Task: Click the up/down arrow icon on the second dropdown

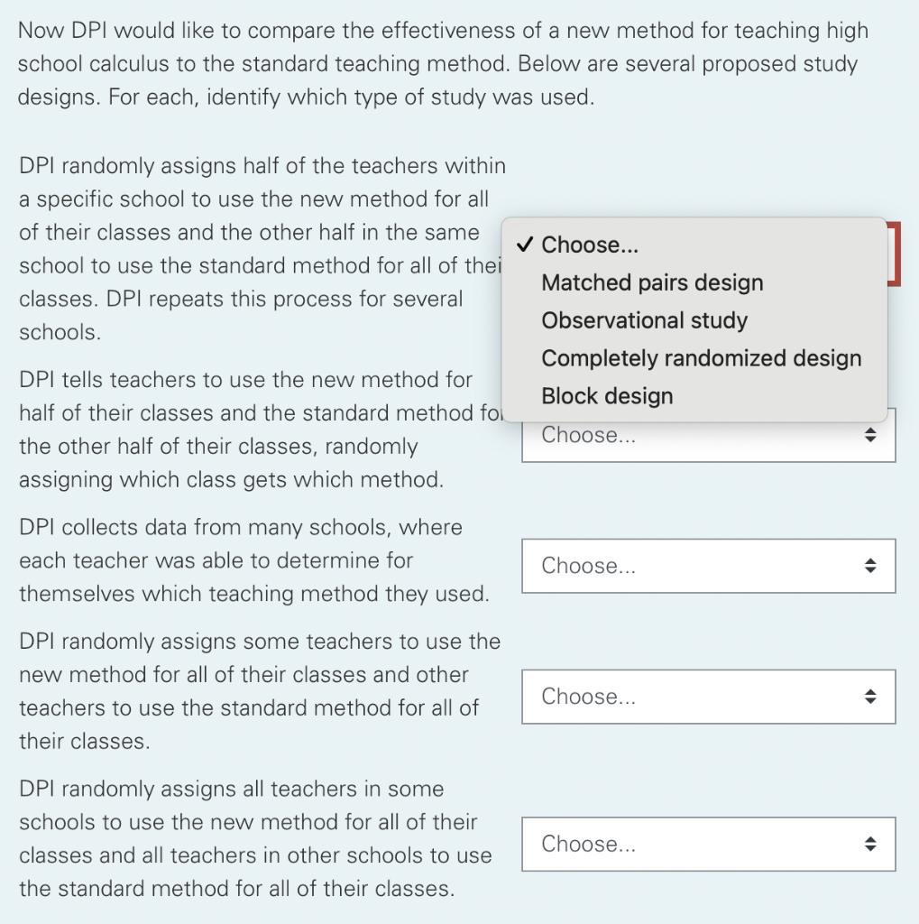Action: pyautogui.click(x=871, y=434)
